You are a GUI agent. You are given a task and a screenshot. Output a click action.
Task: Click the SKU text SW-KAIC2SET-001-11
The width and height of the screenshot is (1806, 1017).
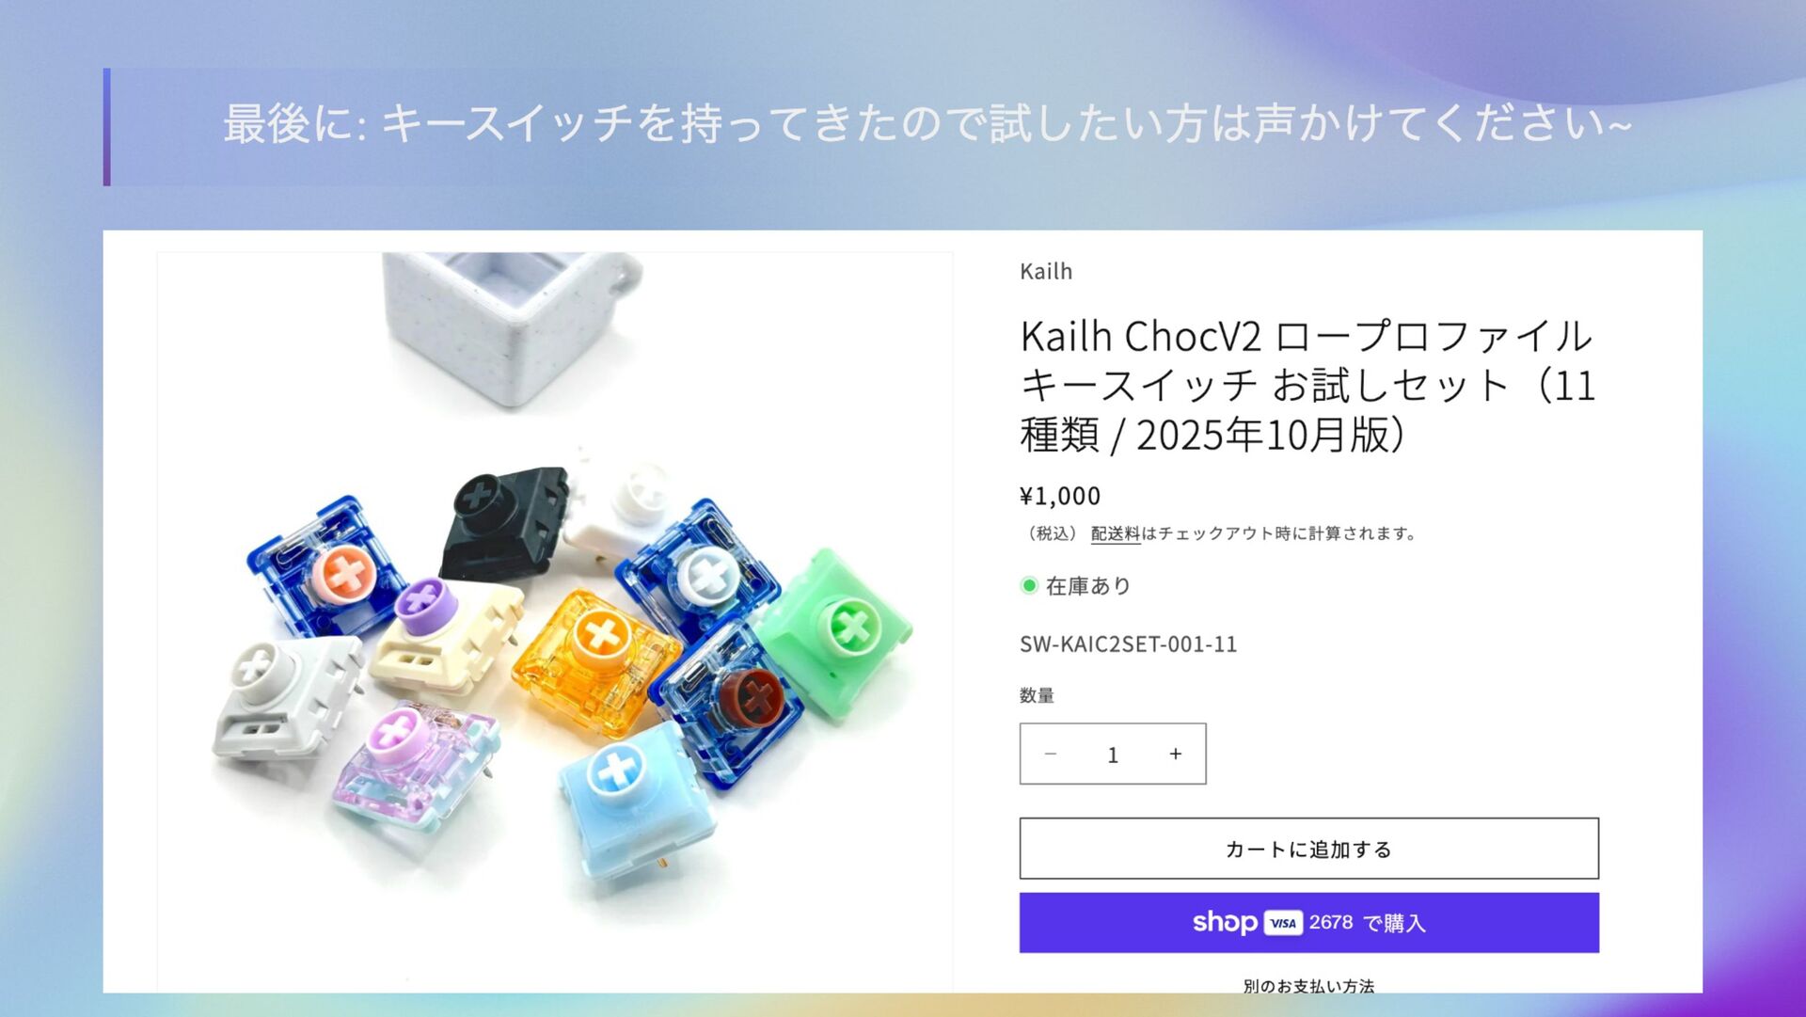click(x=1128, y=644)
